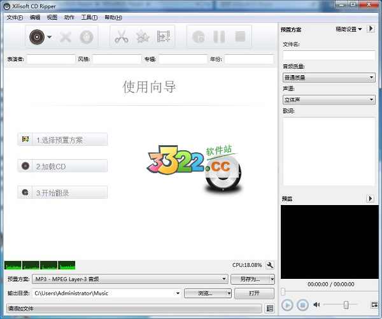Click the preview seek slider handle
Image resolution: width=382 pixels, height=319 pixels.
283,292
